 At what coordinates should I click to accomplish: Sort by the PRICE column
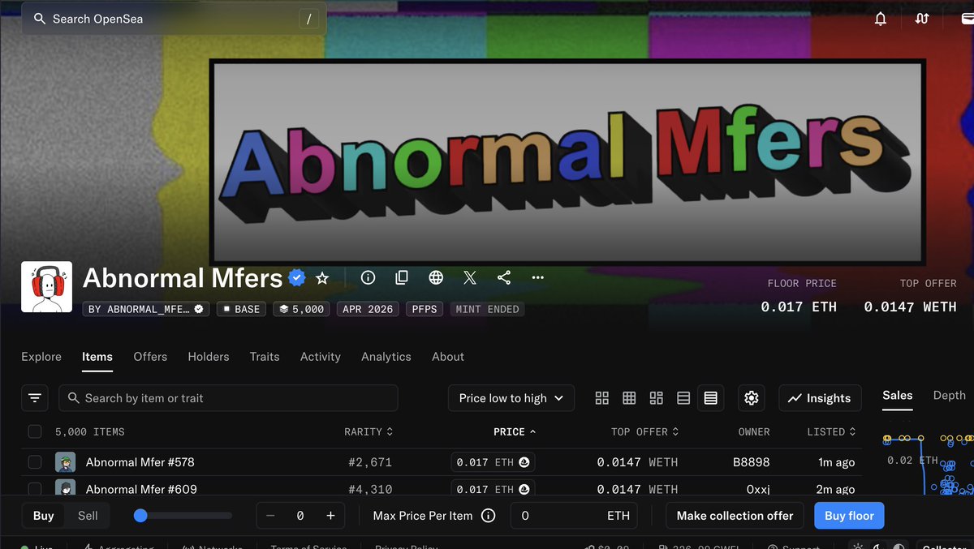click(515, 432)
